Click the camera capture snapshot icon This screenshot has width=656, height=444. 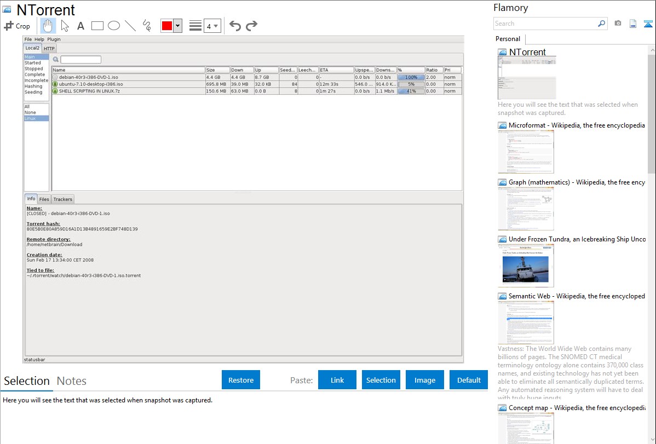(x=618, y=24)
